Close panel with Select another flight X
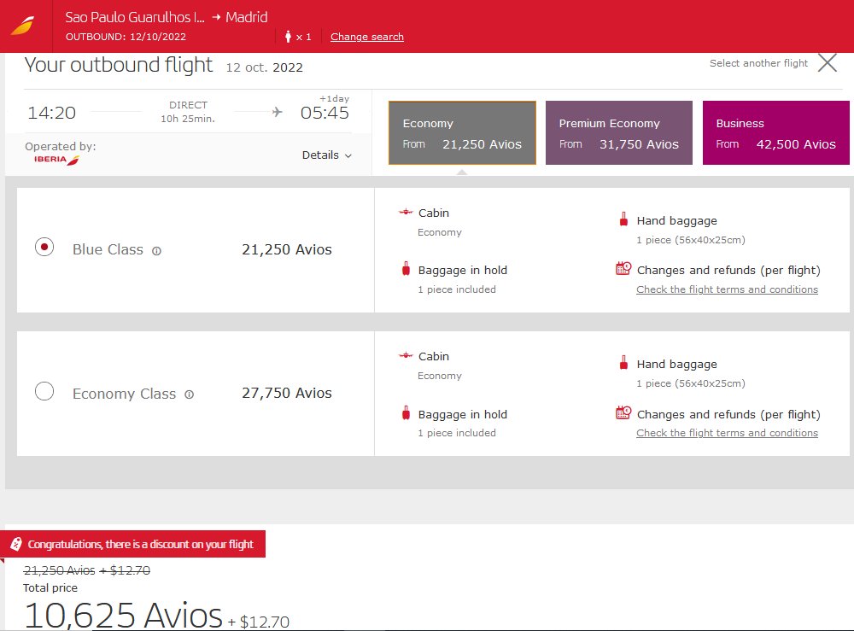The width and height of the screenshot is (854, 631). pyautogui.click(x=827, y=63)
